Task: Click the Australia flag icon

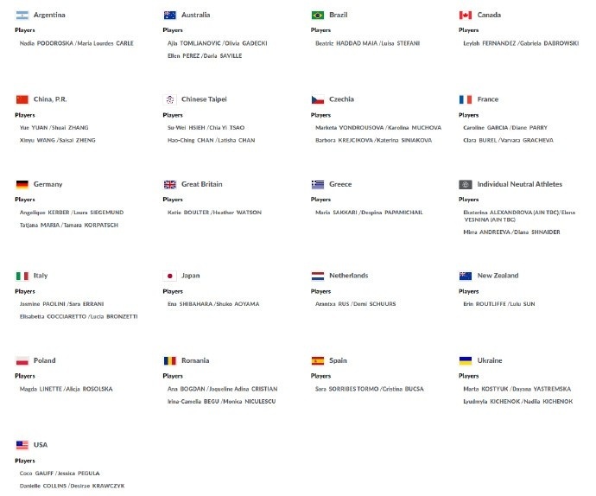Action: [x=170, y=16]
